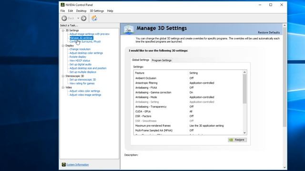Minimize the NVIDIA Control Panel window

click(260, 5)
